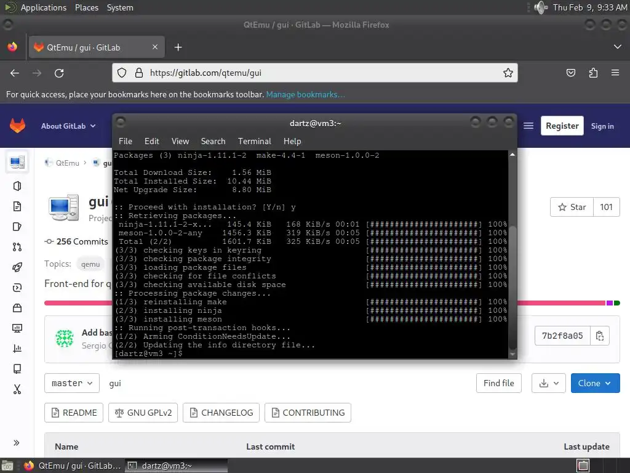Click the Sign in link
Screen dimensions: 630x473
tap(602, 126)
